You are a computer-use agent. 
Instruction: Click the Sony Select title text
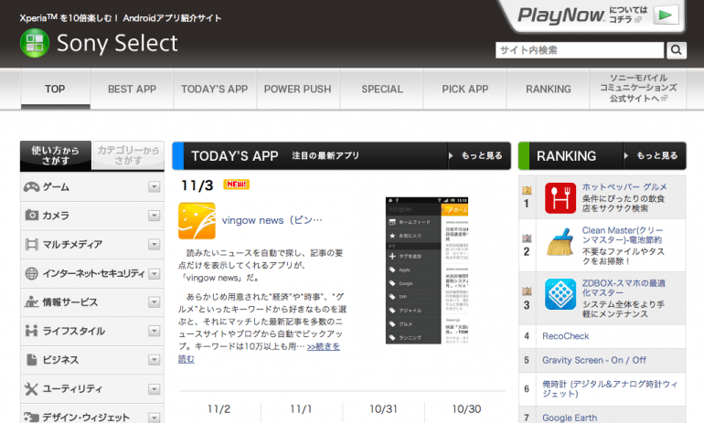[x=117, y=44]
